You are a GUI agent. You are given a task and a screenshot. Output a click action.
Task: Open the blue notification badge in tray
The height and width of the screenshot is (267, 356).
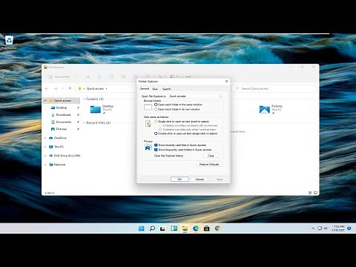point(349,228)
